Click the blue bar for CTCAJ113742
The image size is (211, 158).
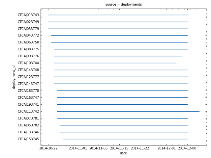click(128, 111)
